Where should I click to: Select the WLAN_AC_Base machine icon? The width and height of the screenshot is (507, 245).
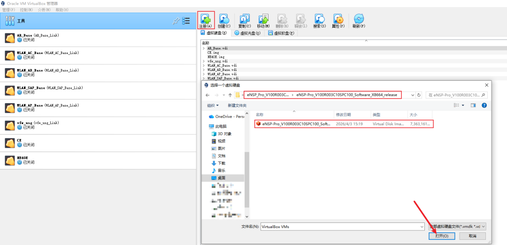(10, 55)
